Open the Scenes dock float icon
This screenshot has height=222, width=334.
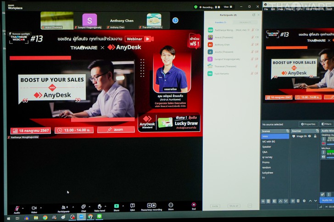[x=288, y=131]
